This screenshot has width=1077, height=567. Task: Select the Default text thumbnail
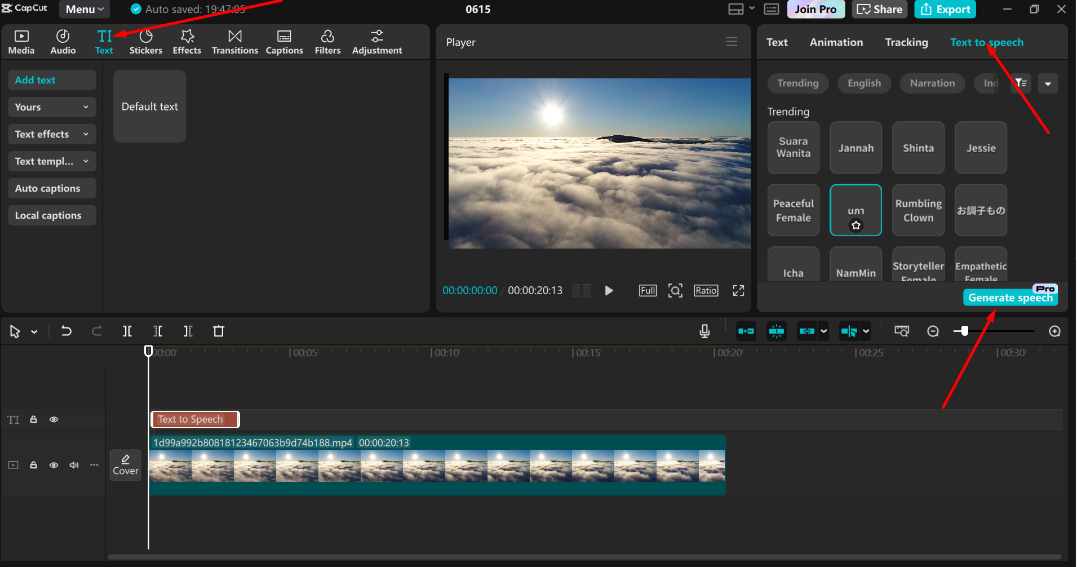[x=149, y=106]
